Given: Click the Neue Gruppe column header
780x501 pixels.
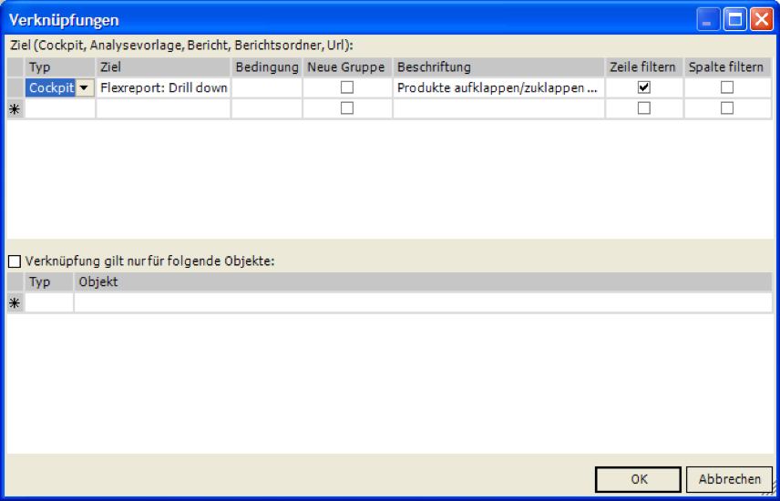Looking at the screenshot, I should click(x=347, y=67).
